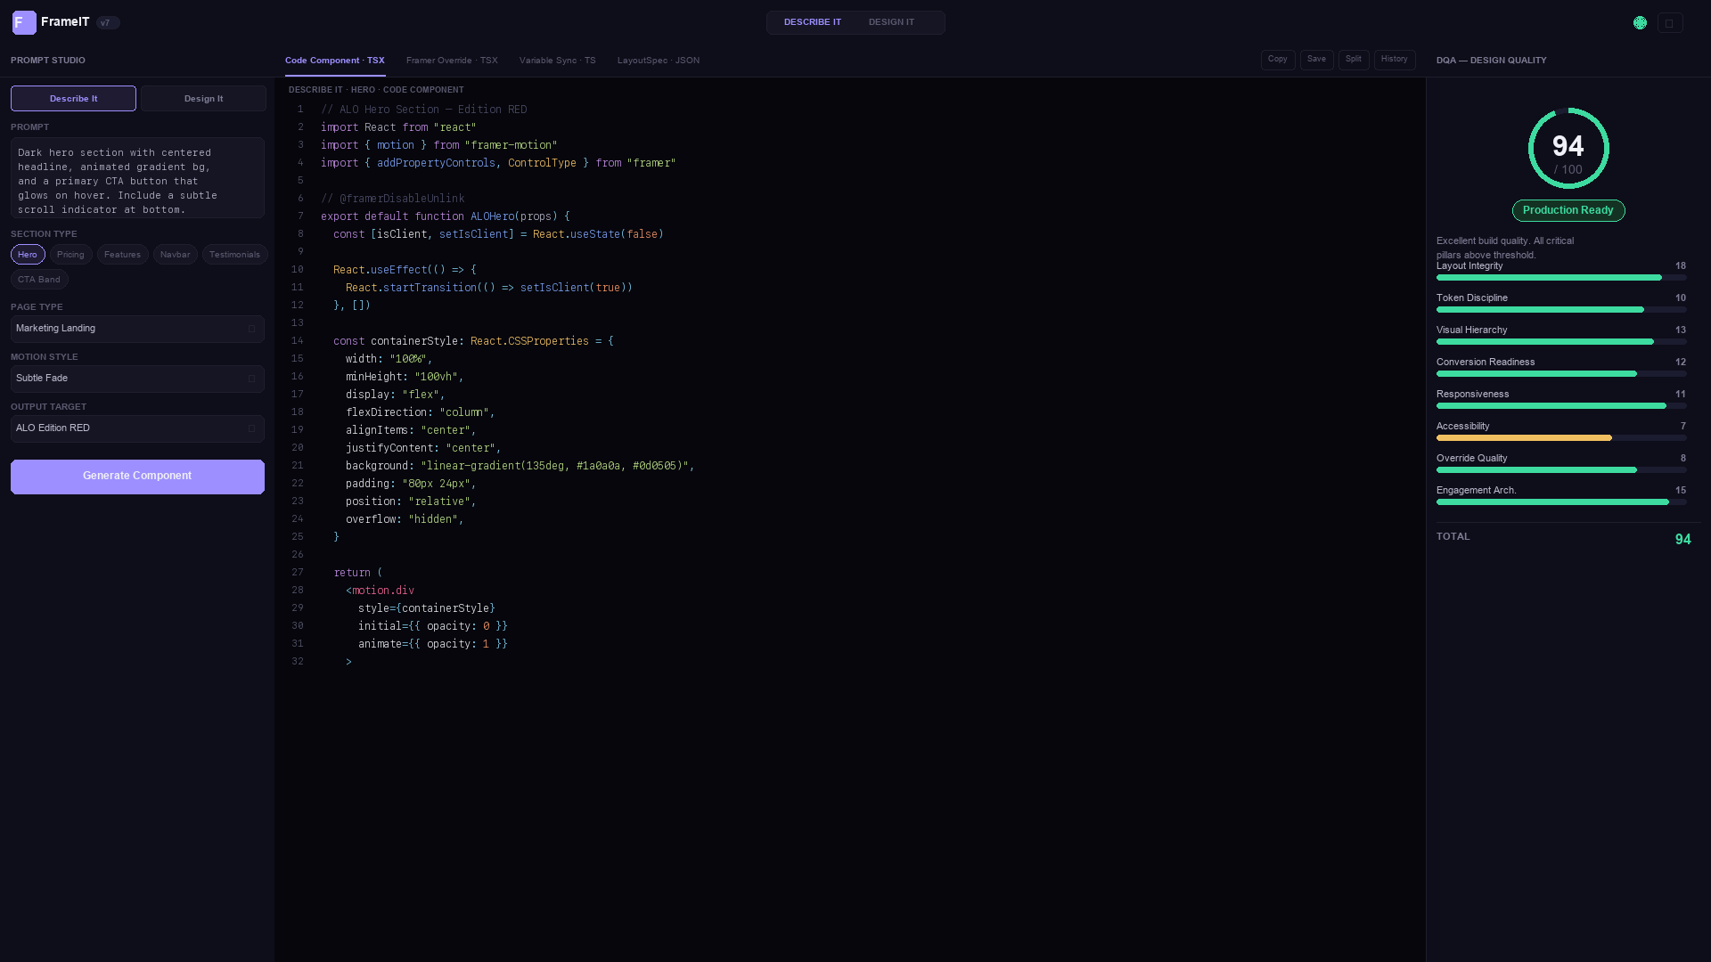Click the React.startTransition code line

pos(489,288)
